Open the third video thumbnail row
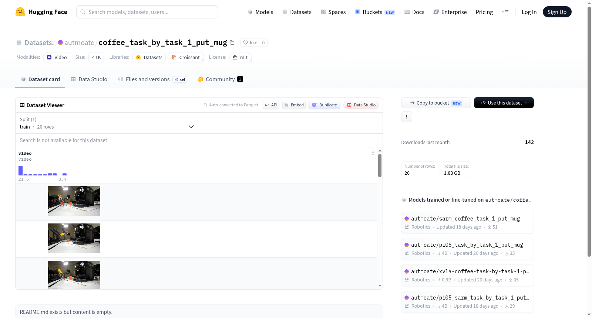This screenshot has width=592, height=318. coord(74,275)
